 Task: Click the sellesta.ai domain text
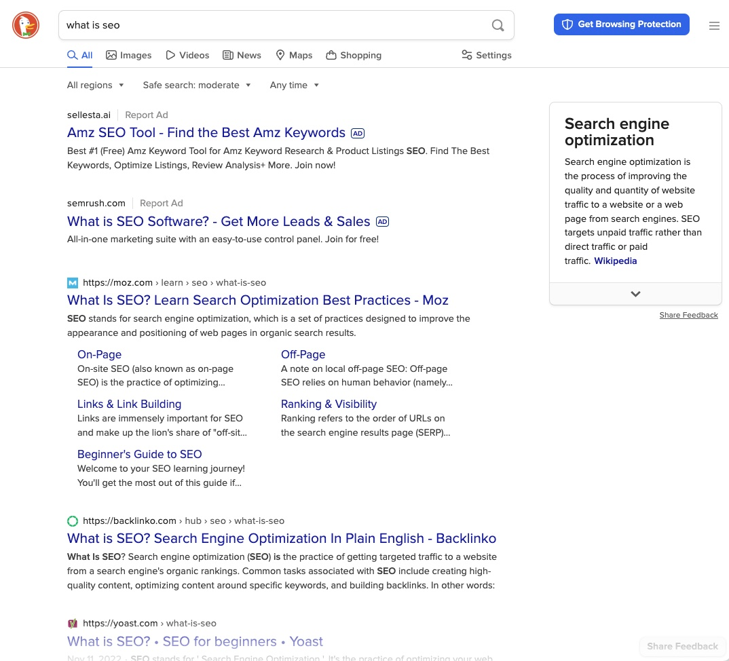click(x=89, y=115)
